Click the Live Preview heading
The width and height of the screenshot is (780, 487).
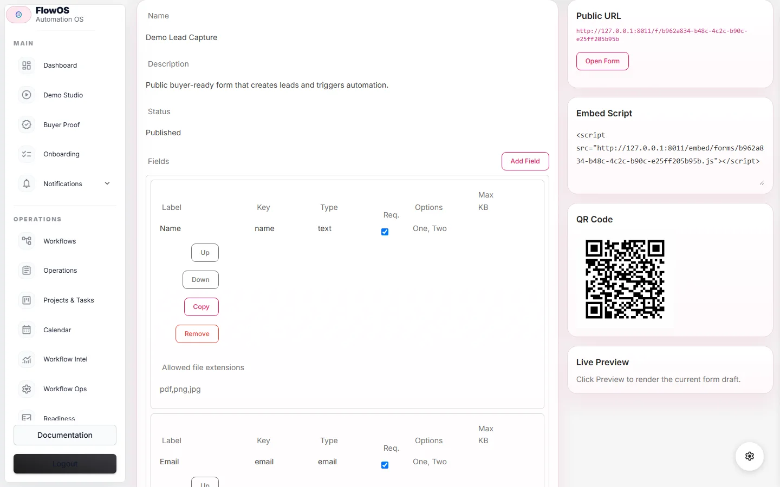click(602, 362)
